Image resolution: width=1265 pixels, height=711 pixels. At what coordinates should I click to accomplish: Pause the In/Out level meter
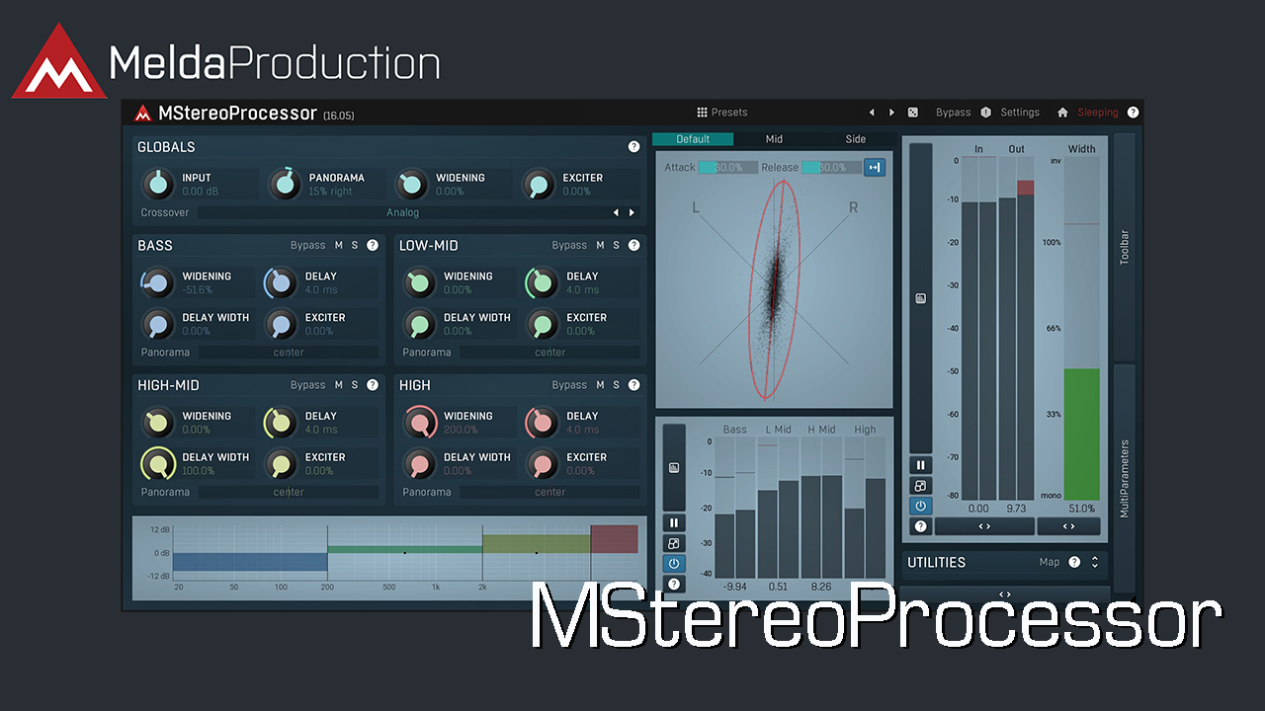pos(920,465)
